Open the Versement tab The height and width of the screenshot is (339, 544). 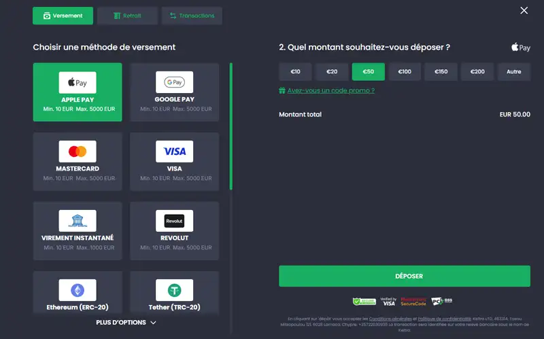coord(63,16)
